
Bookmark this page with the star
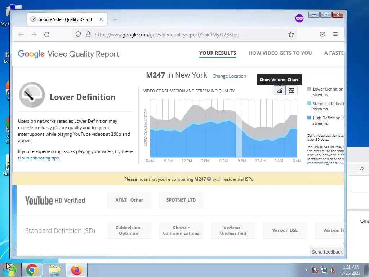(291, 35)
